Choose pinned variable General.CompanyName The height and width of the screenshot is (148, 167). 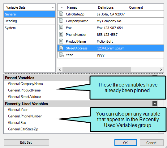(x=25, y=84)
